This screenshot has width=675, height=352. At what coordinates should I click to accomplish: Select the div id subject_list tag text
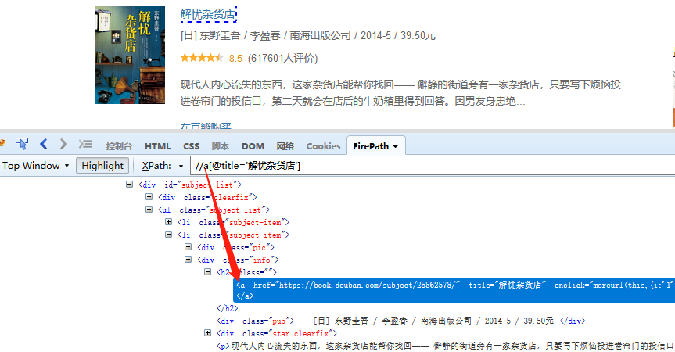[190, 185]
